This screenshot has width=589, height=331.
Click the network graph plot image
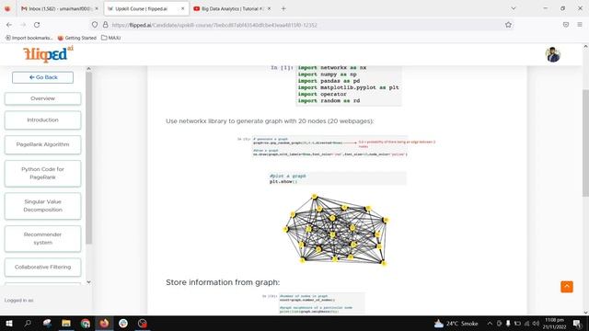(335, 229)
